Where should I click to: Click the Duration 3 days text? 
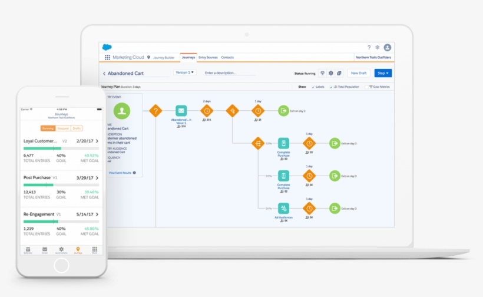click(131, 87)
